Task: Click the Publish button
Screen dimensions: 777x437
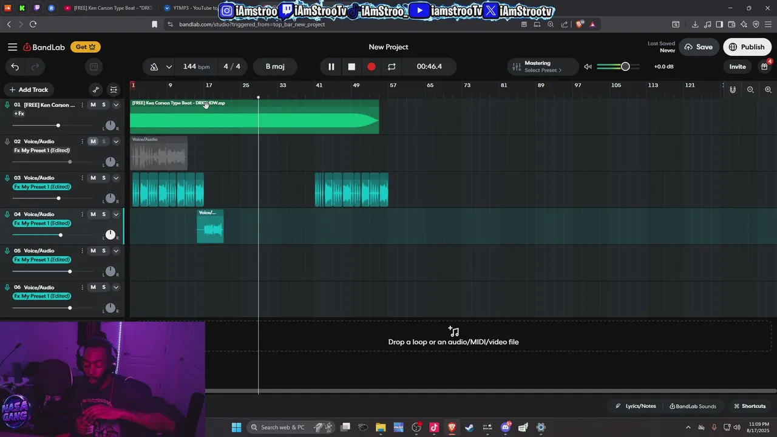Action: coord(747,47)
